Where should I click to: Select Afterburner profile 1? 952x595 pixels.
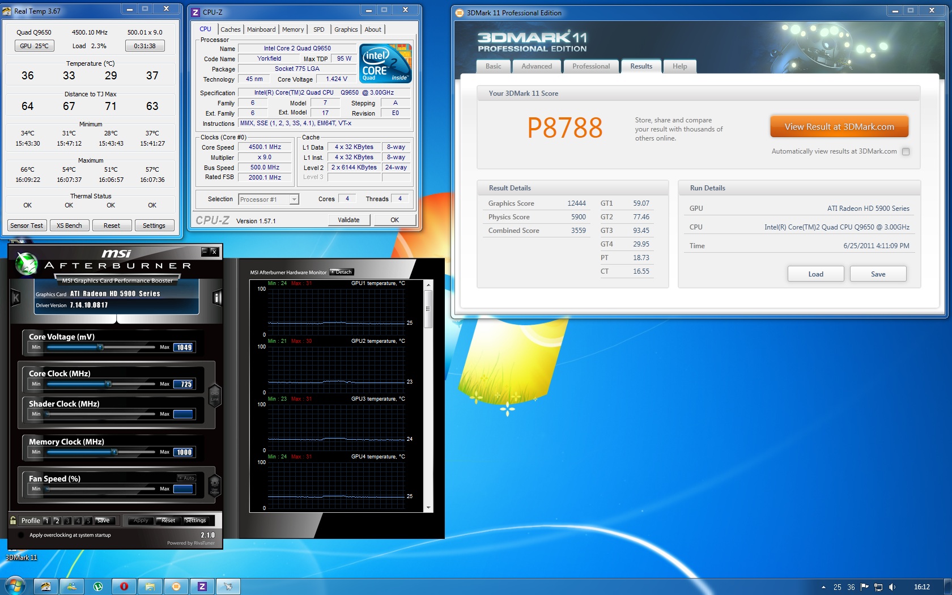[x=46, y=521]
